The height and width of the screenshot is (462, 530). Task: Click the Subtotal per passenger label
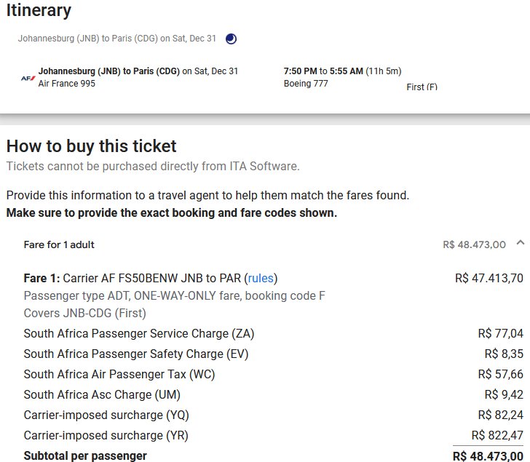[x=85, y=456]
